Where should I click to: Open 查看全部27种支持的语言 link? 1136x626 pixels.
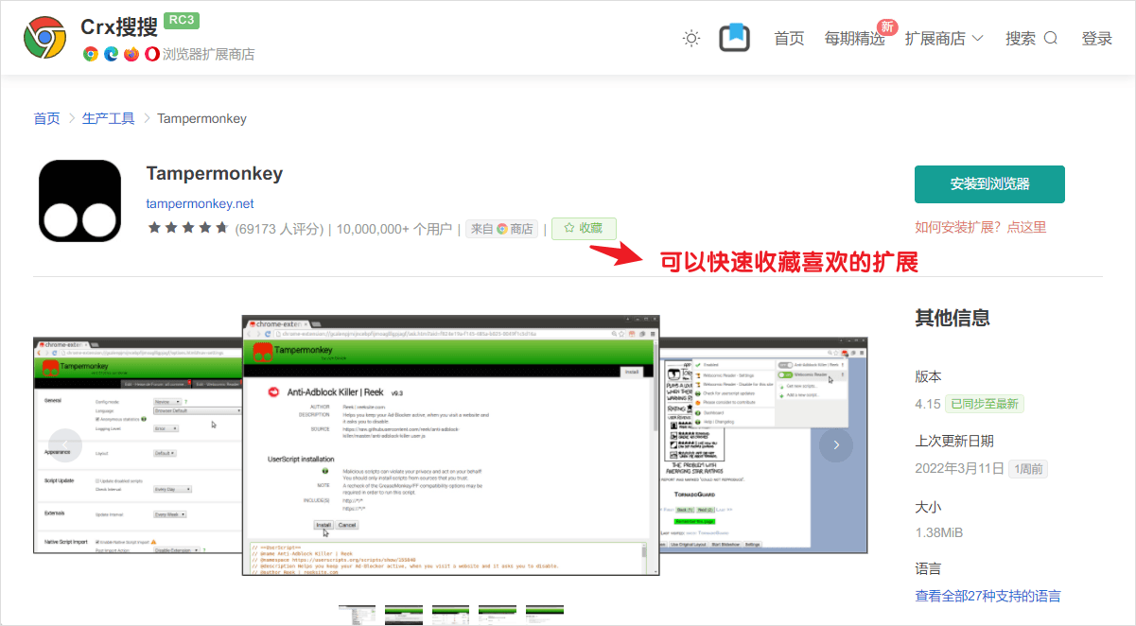click(x=987, y=596)
